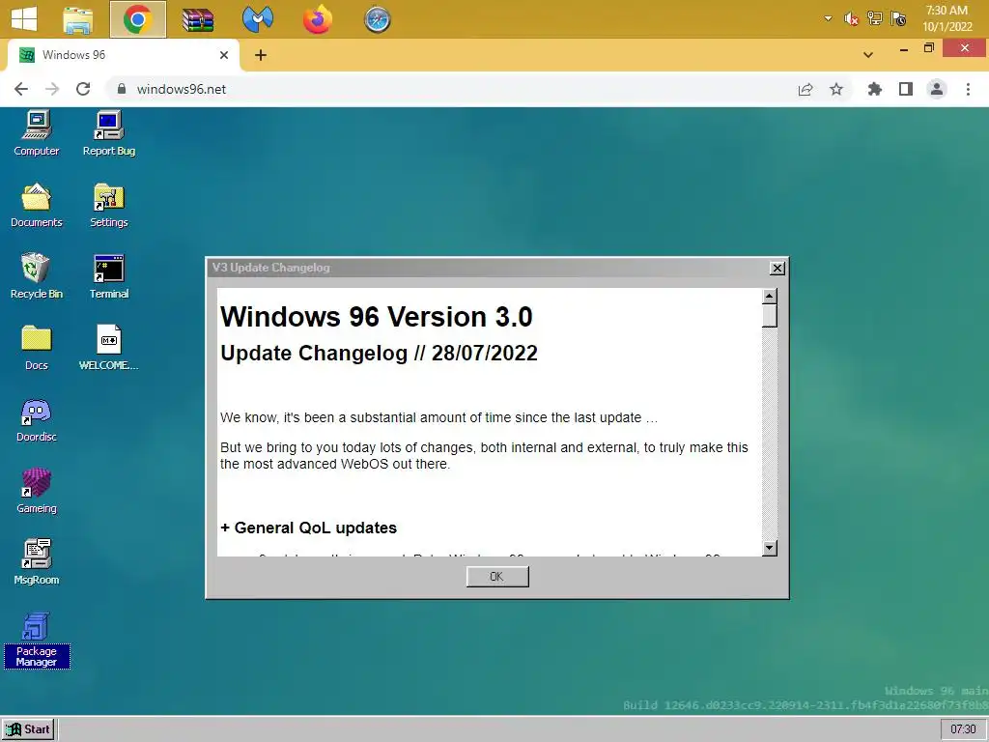The width and height of the screenshot is (989, 742).
Task: Open the Settings desktop icon
Action: tap(108, 205)
